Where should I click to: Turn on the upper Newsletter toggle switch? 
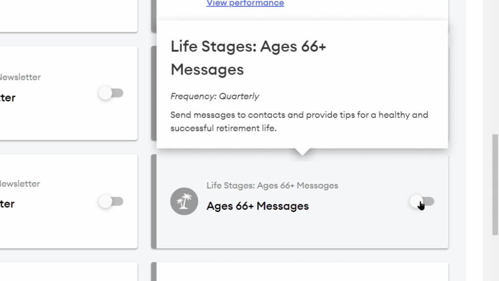coord(111,93)
